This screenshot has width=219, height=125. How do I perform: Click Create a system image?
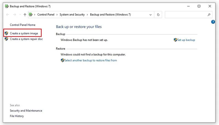point(24,33)
